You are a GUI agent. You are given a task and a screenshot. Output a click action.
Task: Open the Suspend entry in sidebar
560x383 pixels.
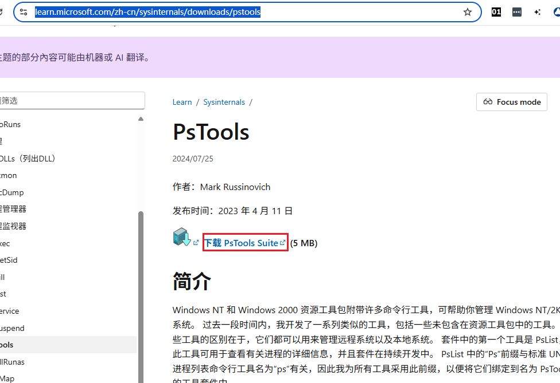pyautogui.click(x=12, y=328)
